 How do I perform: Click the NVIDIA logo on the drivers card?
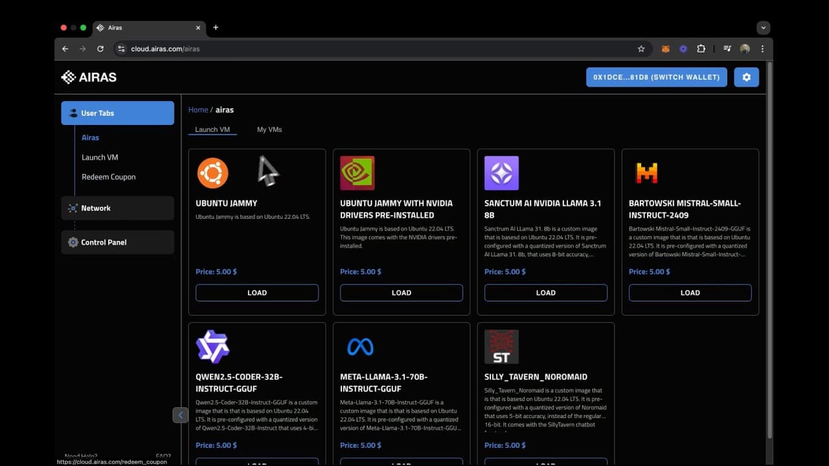pyautogui.click(x=358, y=173)
